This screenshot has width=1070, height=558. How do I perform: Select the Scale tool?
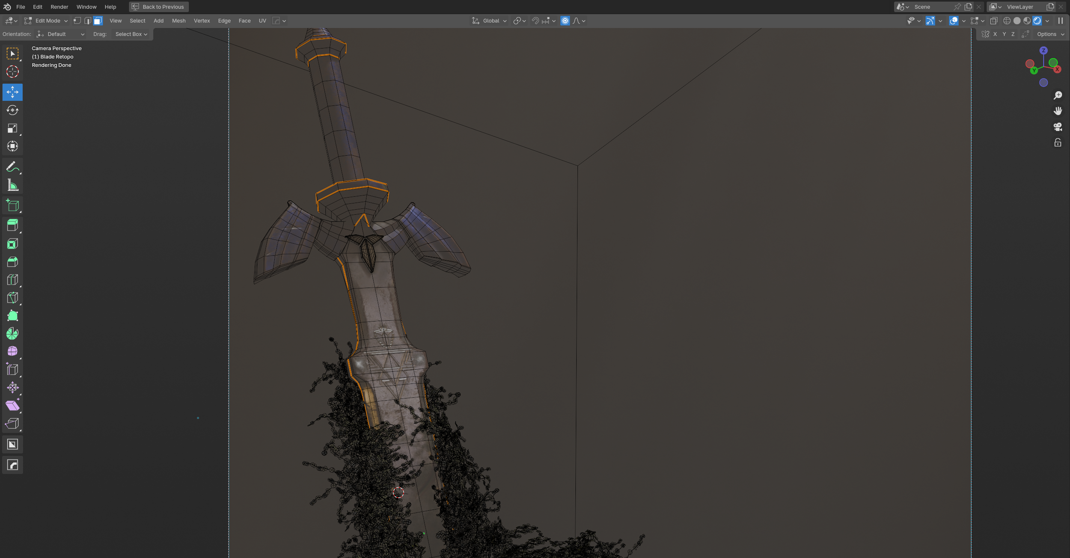click(12, 128)
